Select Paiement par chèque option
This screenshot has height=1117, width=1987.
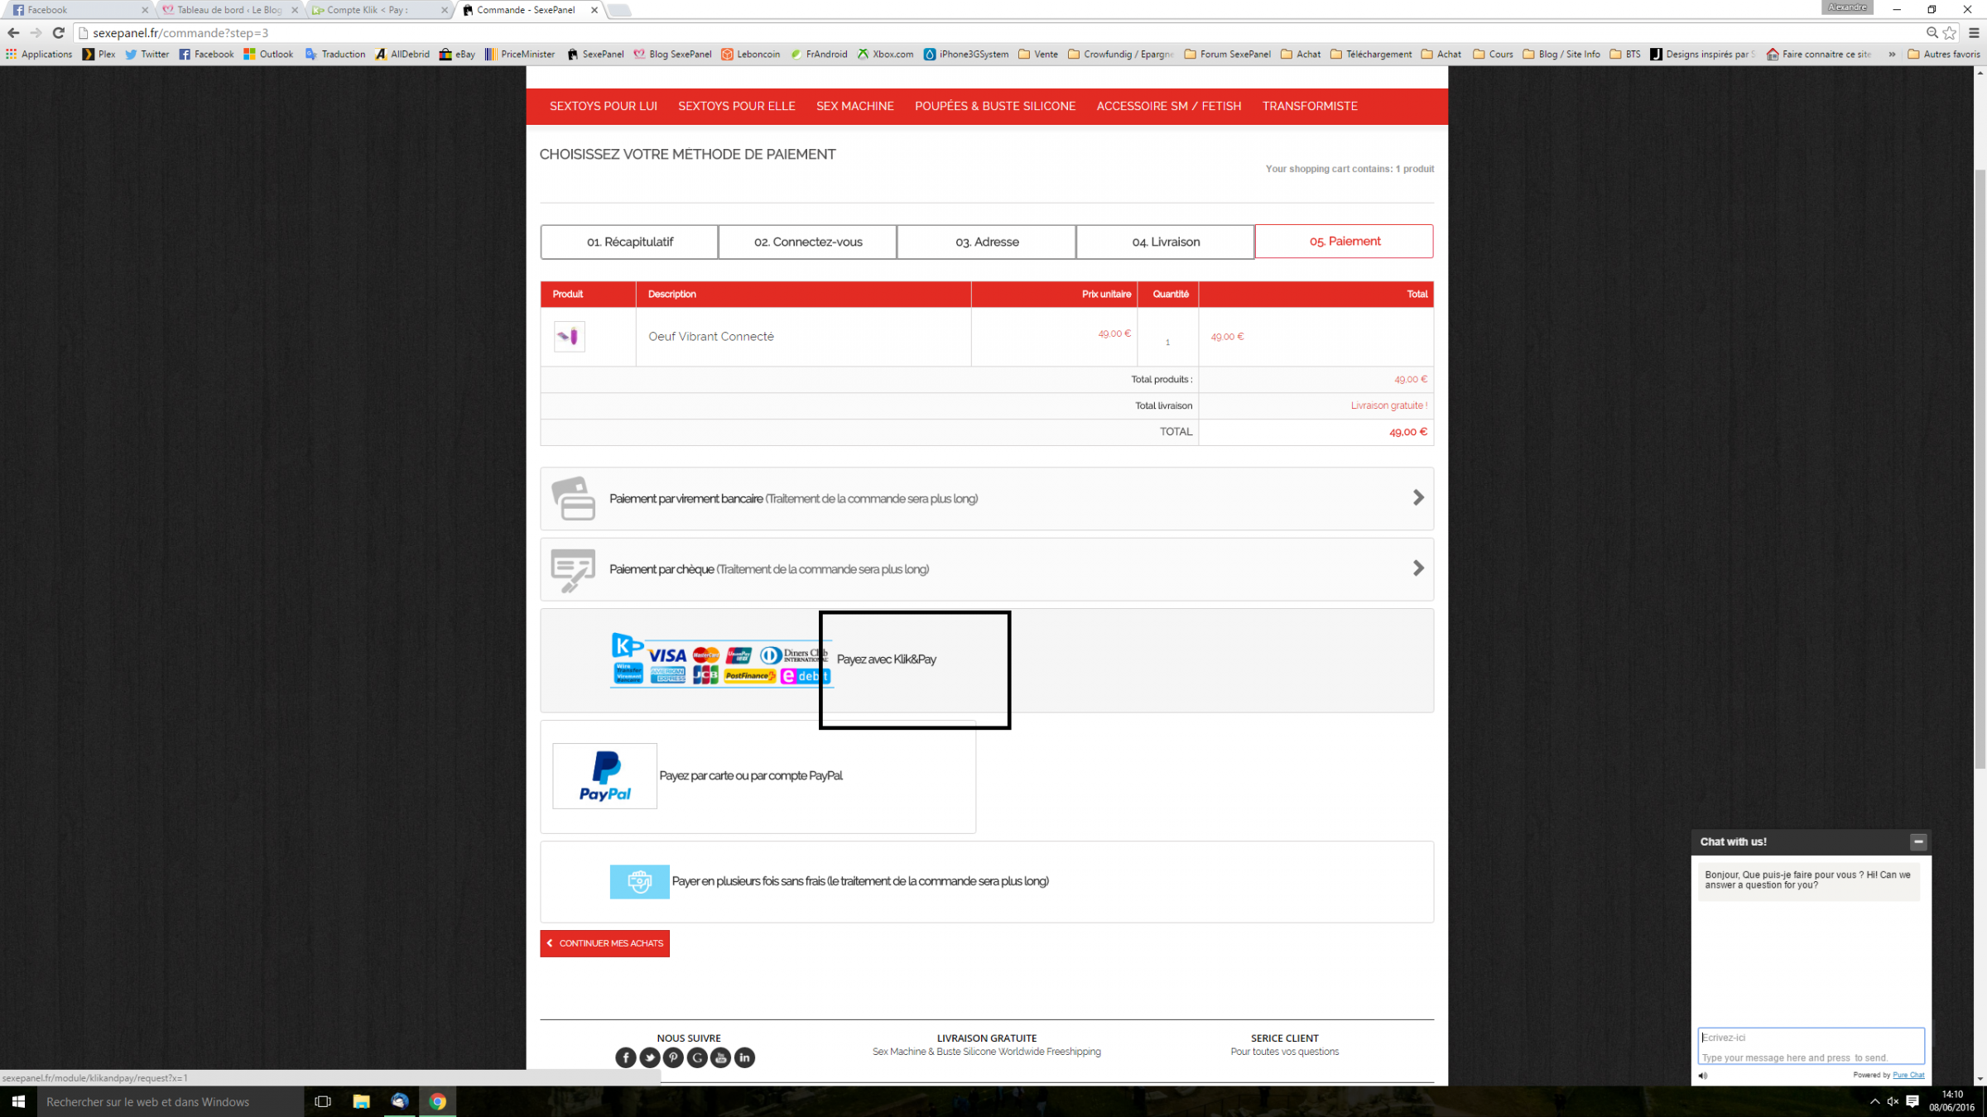click(987, 569)
